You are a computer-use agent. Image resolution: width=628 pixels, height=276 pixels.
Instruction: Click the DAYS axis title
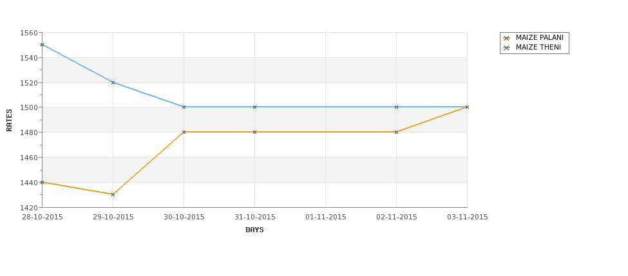254,230
